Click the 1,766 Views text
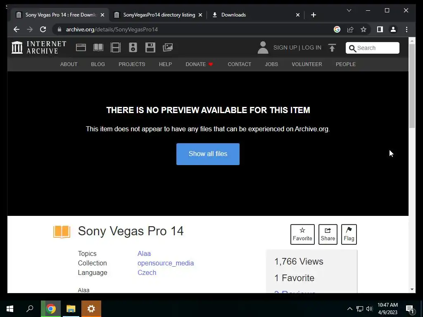Viewport: 423px width, 317px height. pos(299,261)
